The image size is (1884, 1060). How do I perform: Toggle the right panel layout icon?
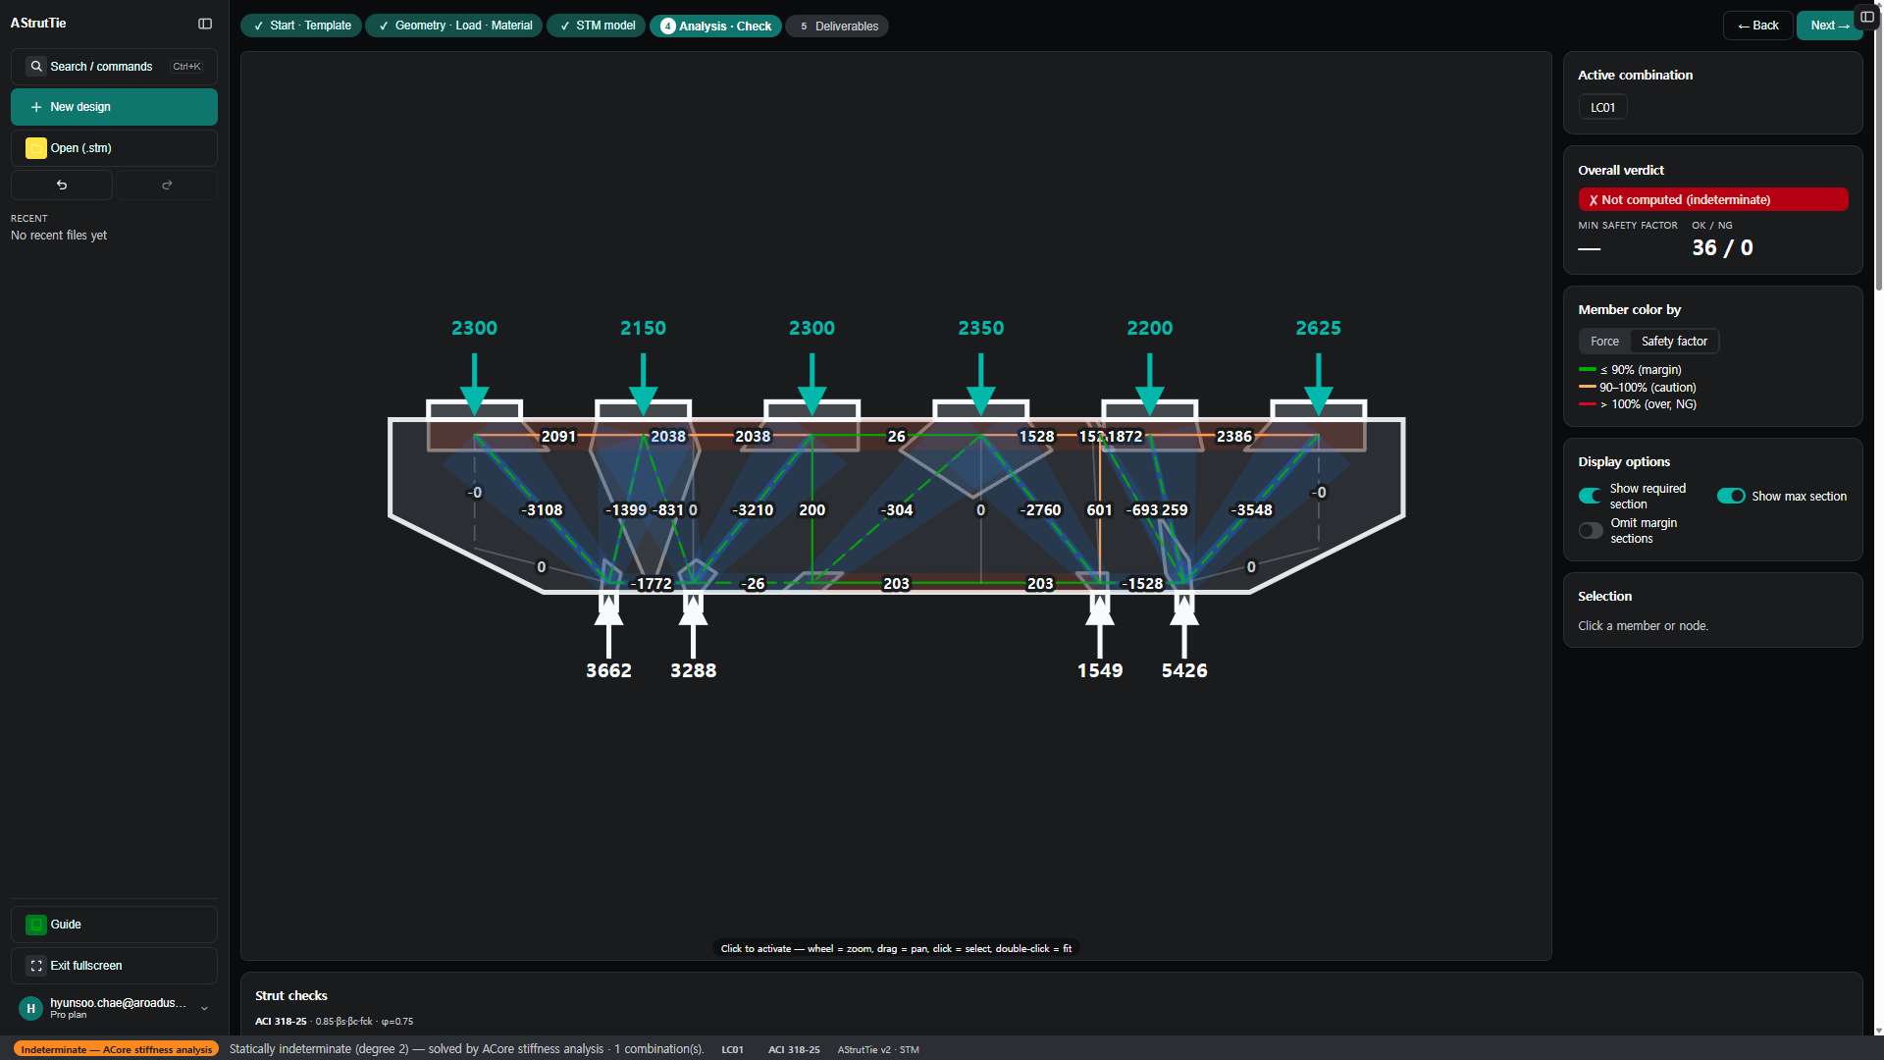point(1867,17)
